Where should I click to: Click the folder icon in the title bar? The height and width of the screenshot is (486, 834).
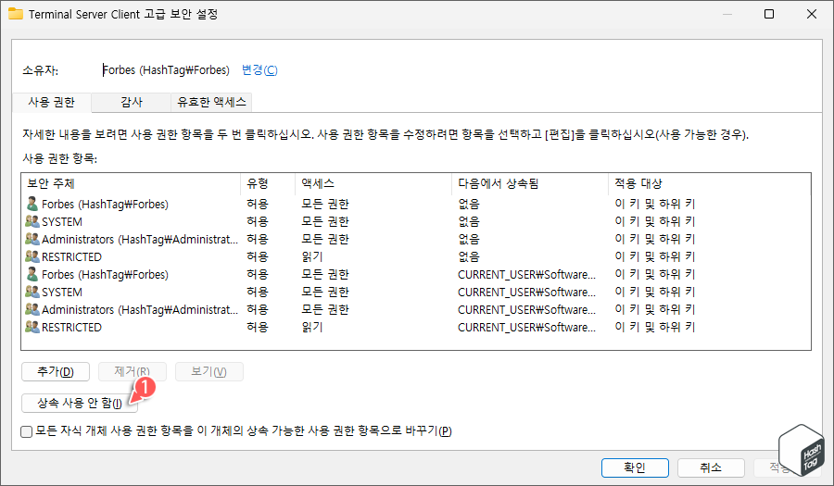[16, 14]
